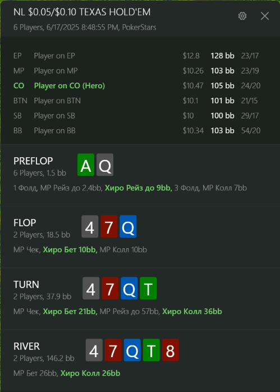The width and height of the screenshot is (280, 392).
Task: Click the Хиро Колл 36bb turn action
Action: [x=192, y=312]
